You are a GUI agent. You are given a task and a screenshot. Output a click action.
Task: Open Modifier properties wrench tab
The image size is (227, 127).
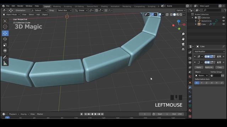point(190,87)
